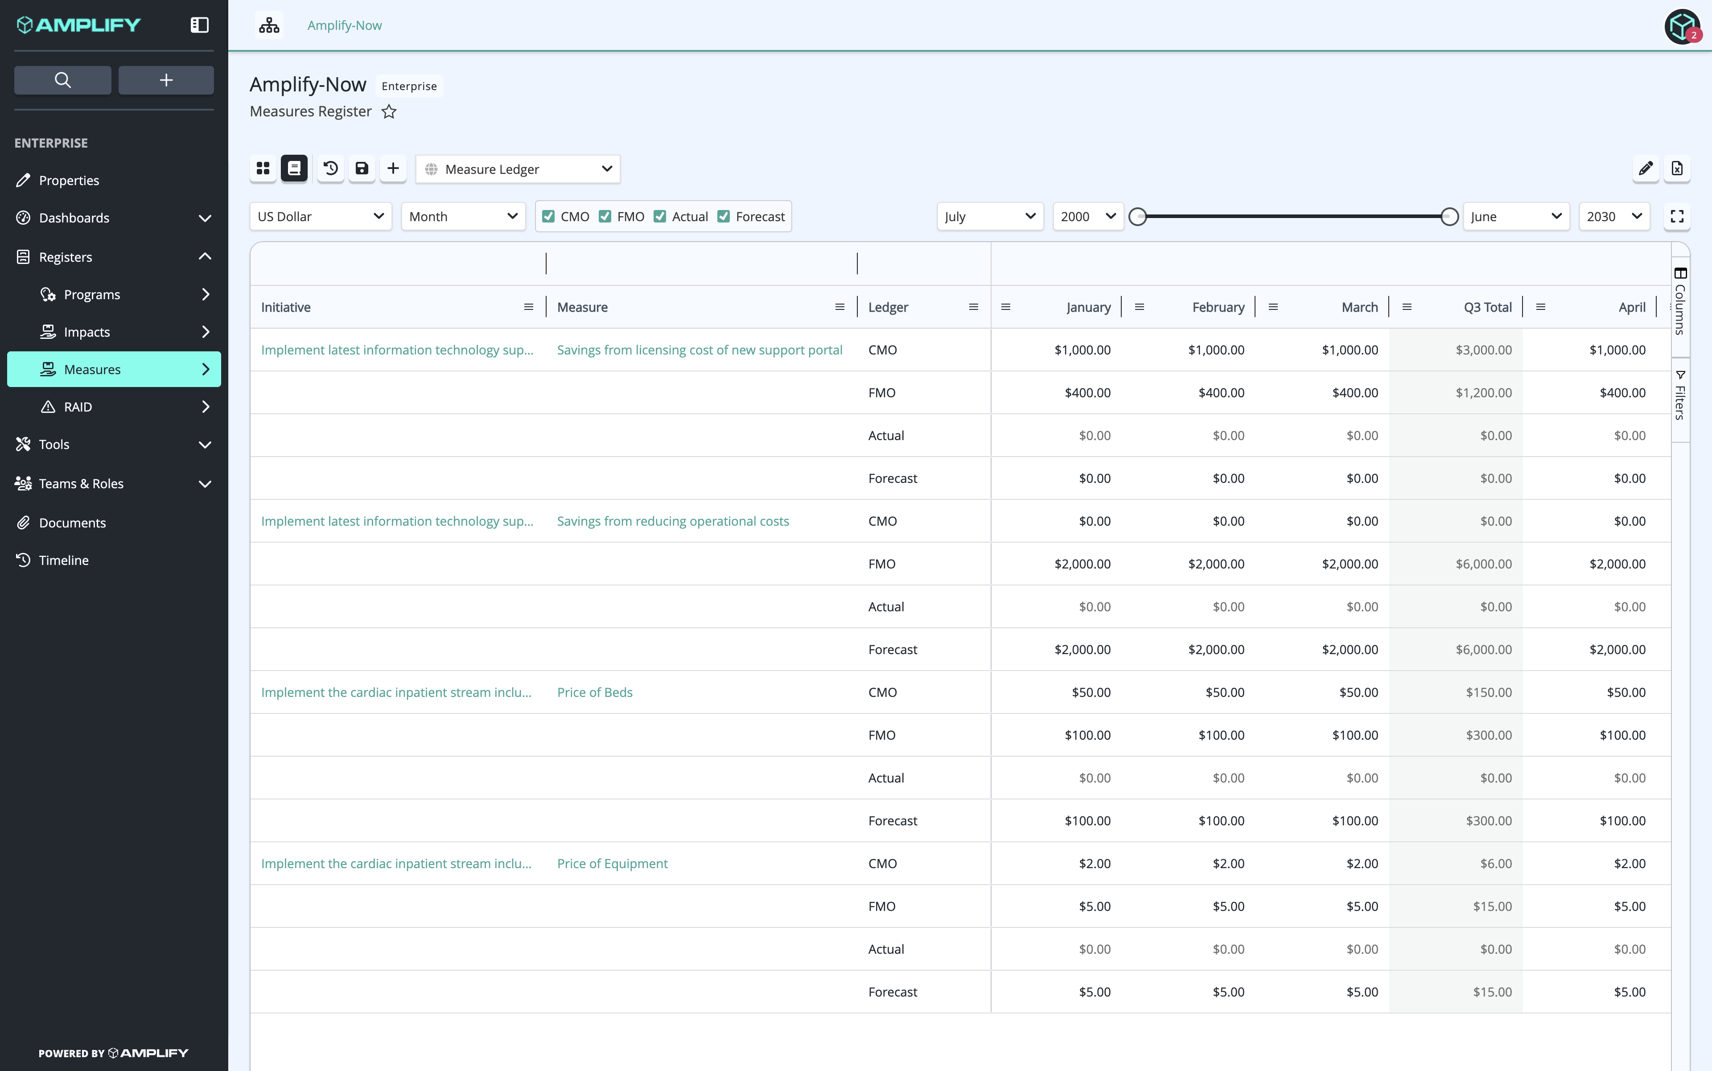Click date range slider start handle
The width and height of the screenshot is (1712, 1071).
pyautogui.click(x=1138, y=217)
